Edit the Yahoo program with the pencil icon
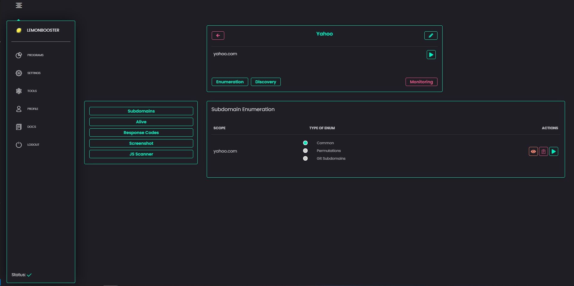The width and height of the screenshot is (574, 286). tap(431, 36)
